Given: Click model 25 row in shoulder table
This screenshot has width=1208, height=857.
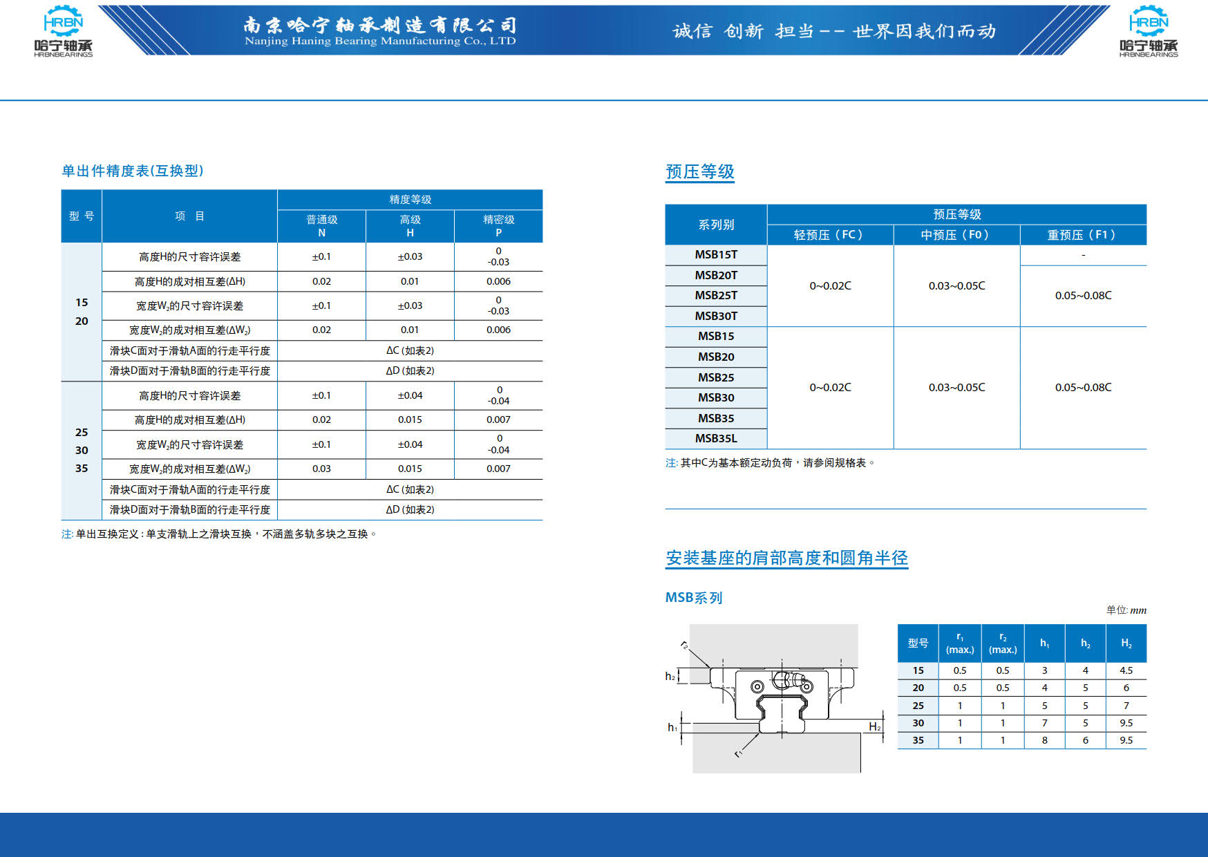Looking at the screenshot, I should (1022, 706).
